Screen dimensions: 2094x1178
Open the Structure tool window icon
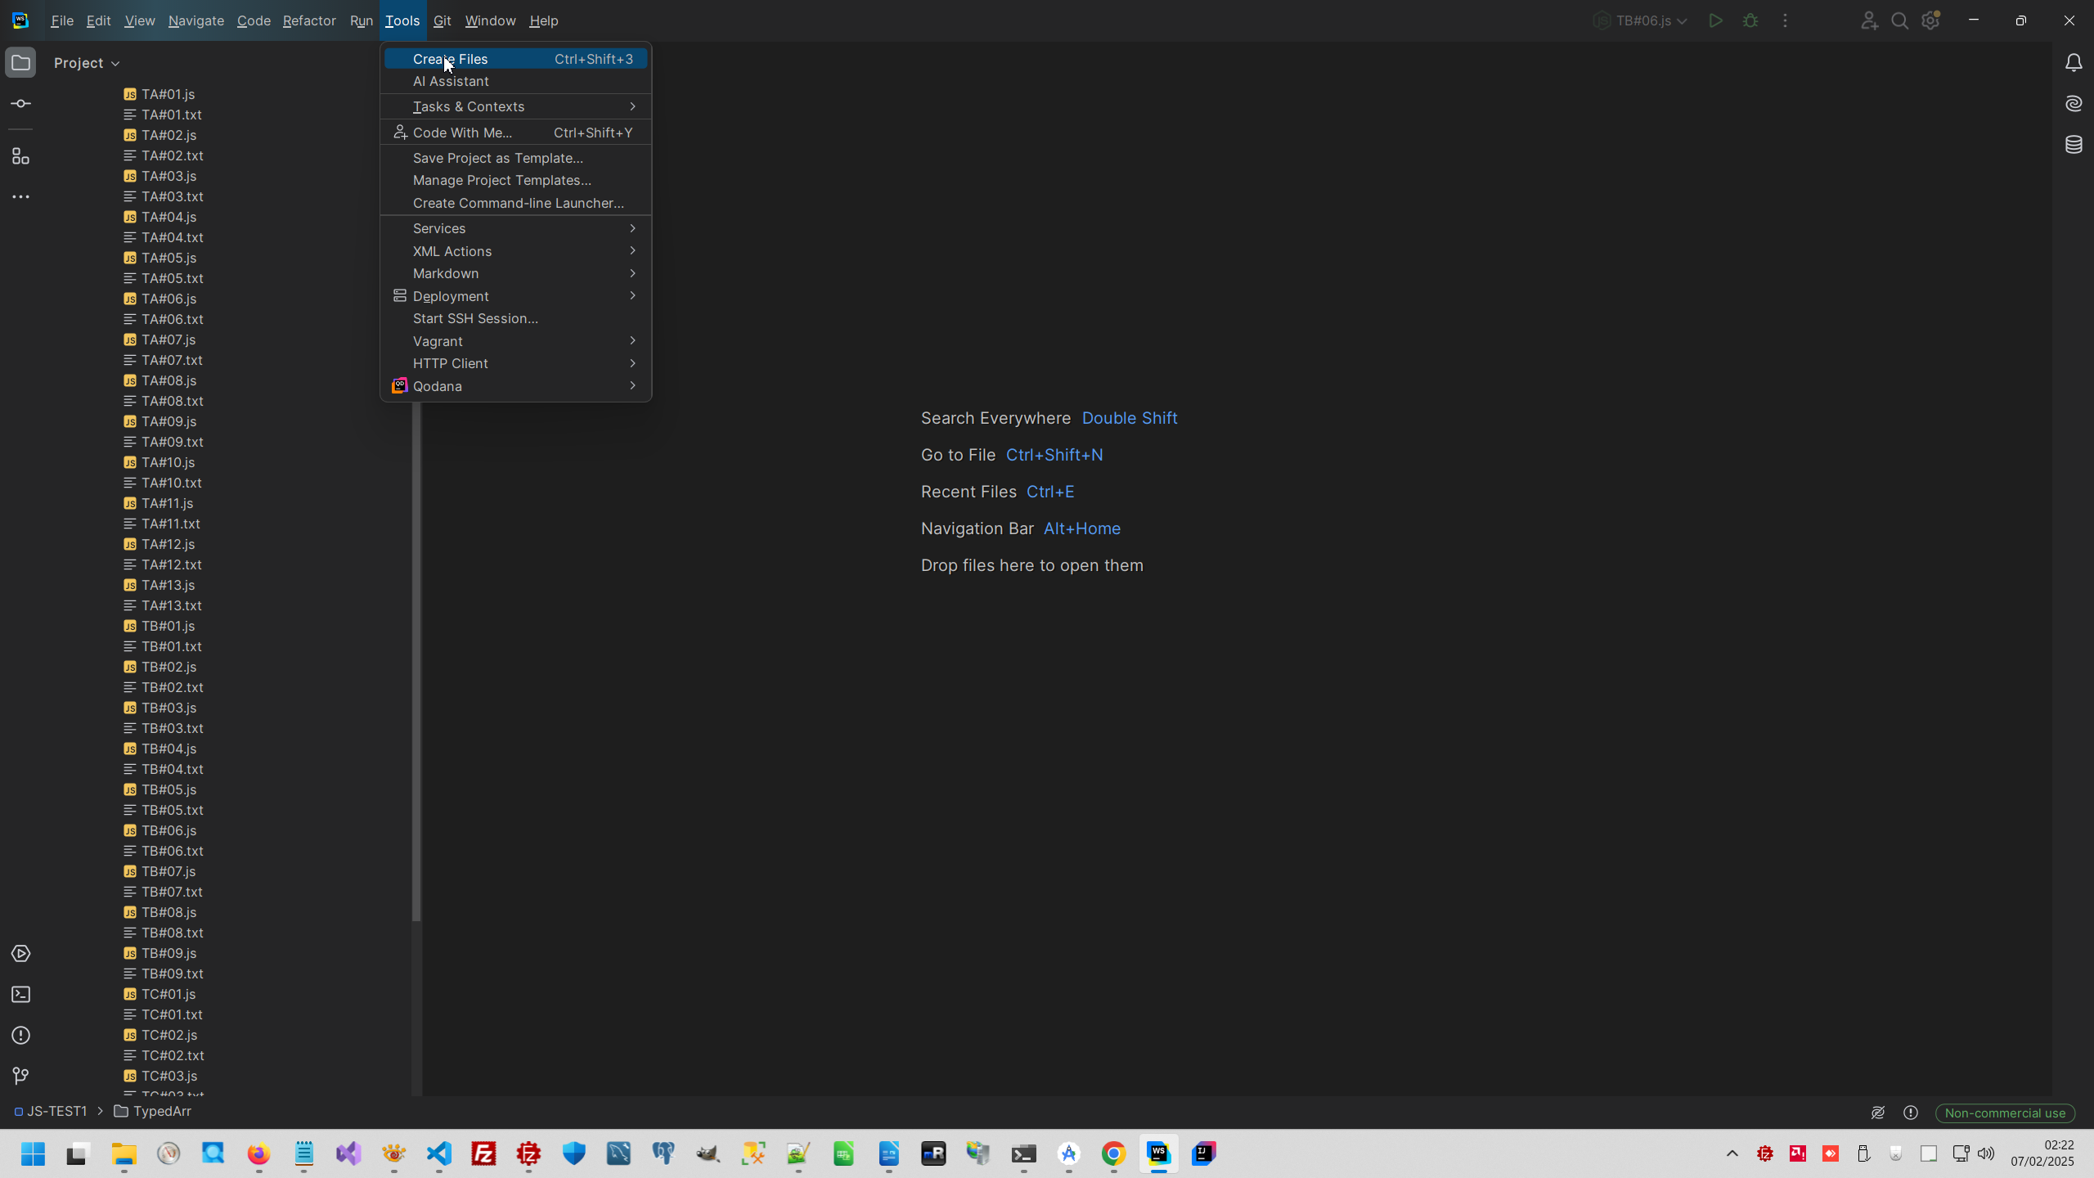click(x=21, y=156)
